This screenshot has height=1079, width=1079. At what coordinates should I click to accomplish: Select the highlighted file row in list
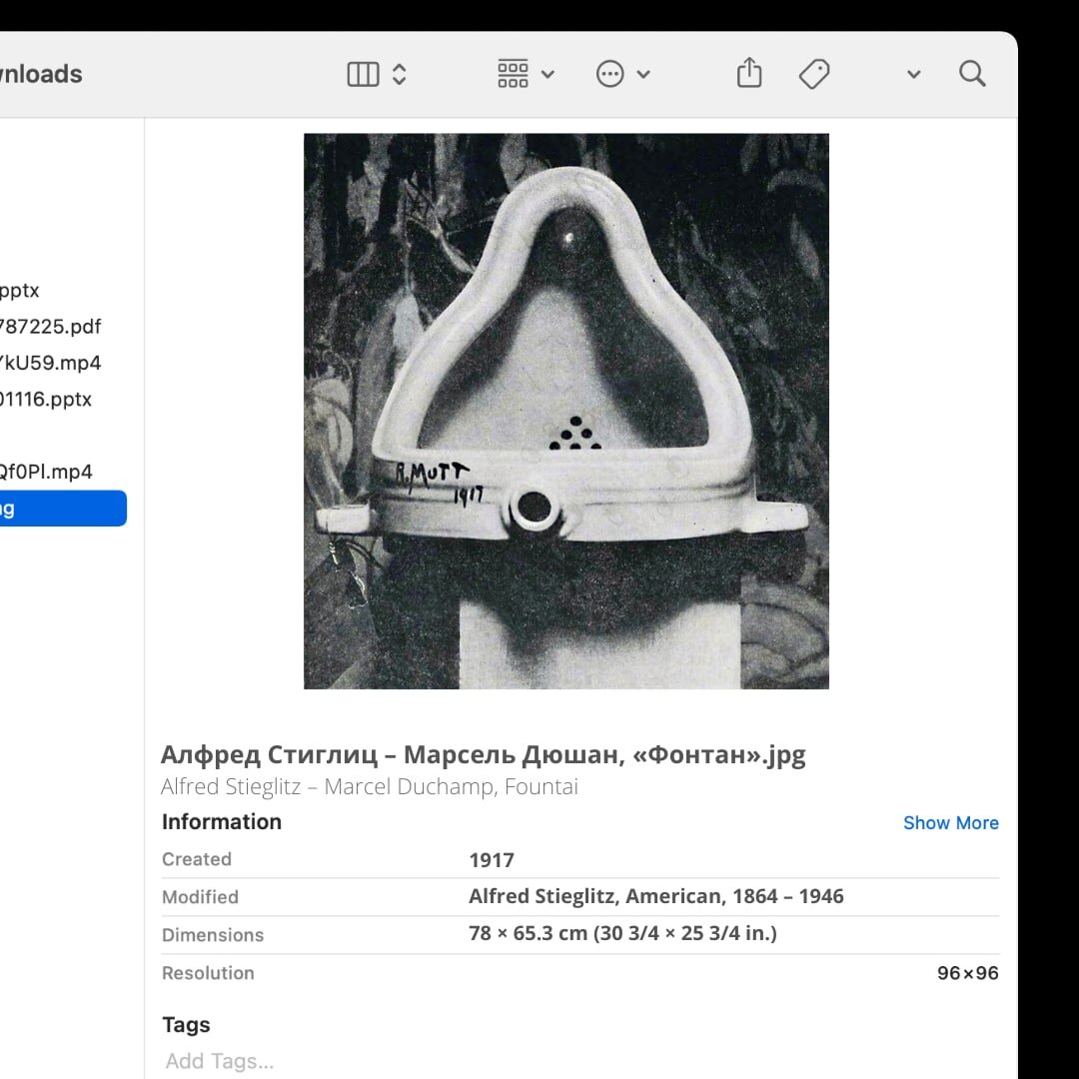(x=63, y=509)
